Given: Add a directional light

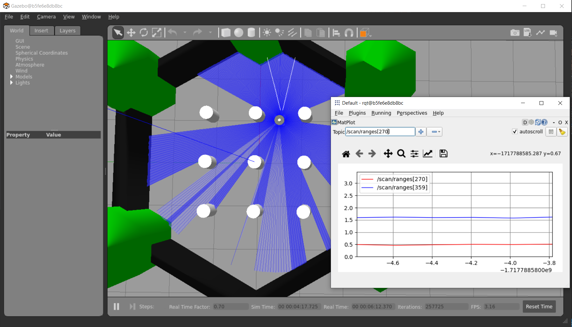Looking at the screenshot, I should [292, 32].
